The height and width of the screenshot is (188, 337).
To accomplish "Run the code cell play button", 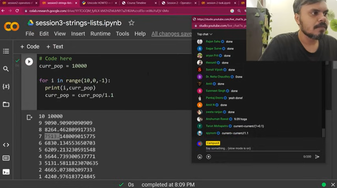I will 29,62.
